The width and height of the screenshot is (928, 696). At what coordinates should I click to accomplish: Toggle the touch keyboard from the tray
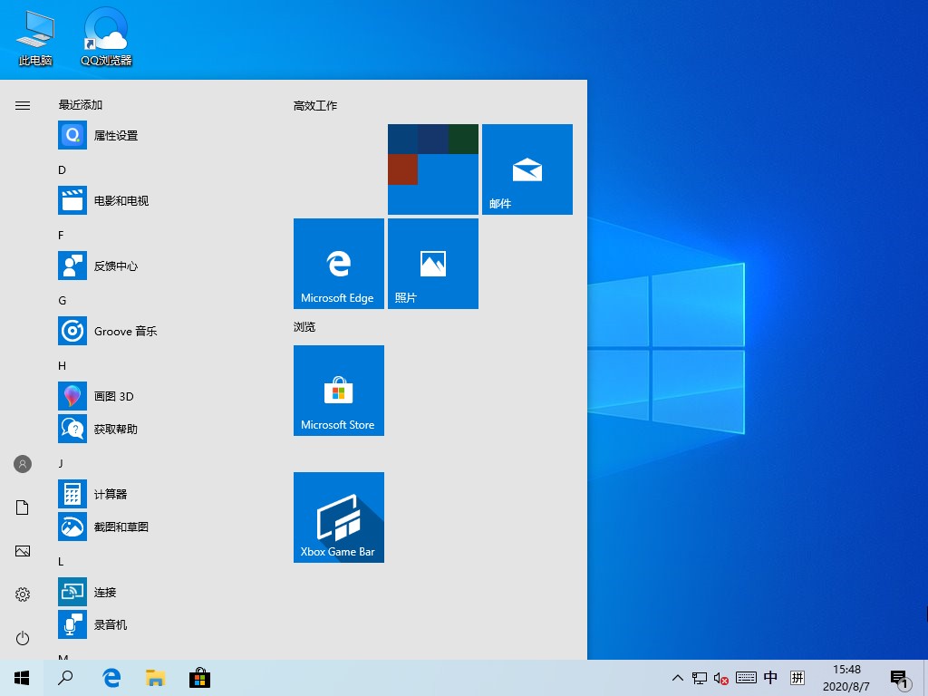pos(745,678)
